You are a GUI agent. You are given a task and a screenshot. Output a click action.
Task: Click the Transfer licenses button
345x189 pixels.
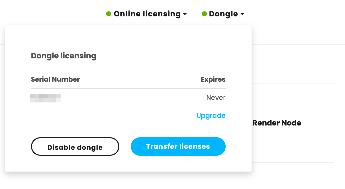coord(178,146)
